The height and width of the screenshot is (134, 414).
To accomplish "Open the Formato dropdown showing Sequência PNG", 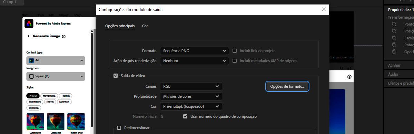I will pos(194,51).
